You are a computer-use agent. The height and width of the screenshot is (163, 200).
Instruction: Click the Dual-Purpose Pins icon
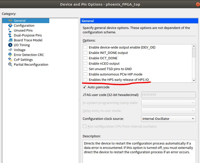click(x=10, y=35)
